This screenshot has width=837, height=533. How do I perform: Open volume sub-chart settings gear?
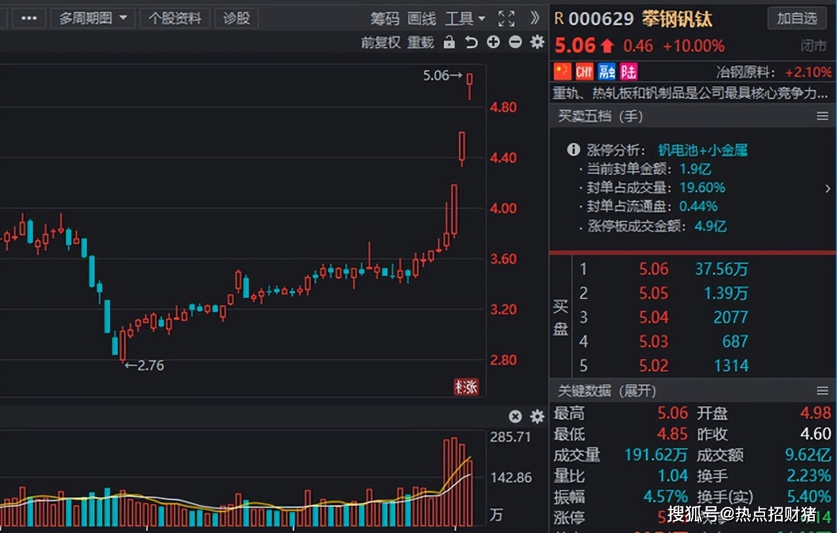point(537,417)
